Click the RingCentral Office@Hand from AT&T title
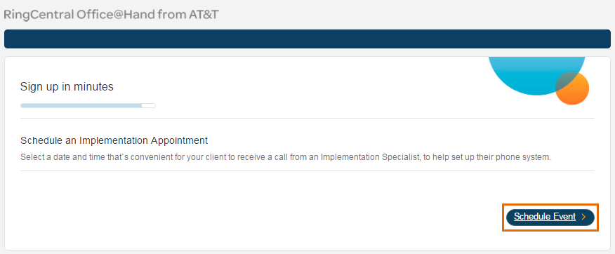 click(x=111, y=15)
